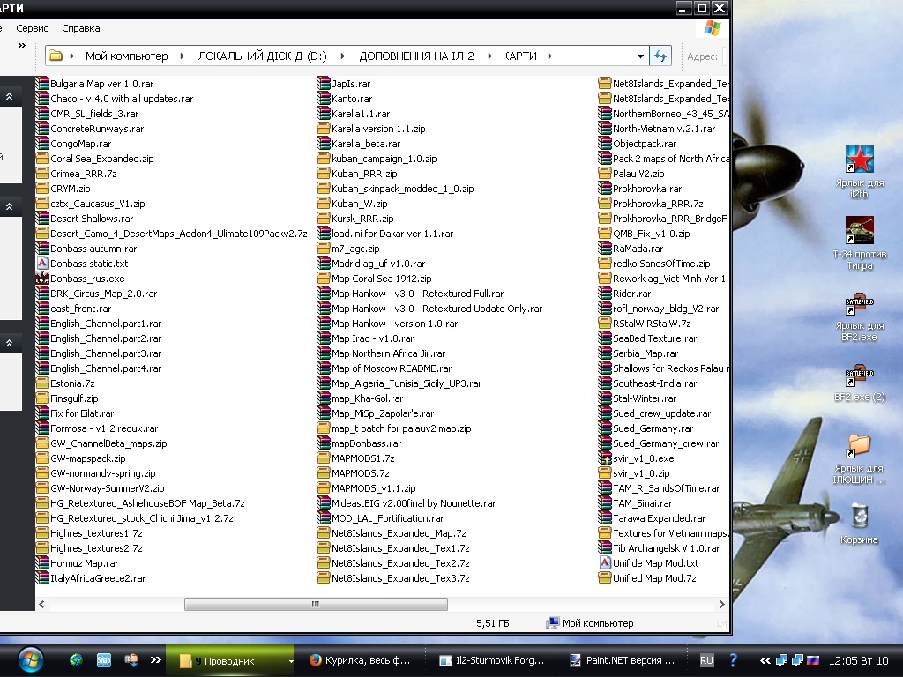Expand arrow after ДОПОВНЕННЯ НА ІЛ-2 breadcrumb
This screenshot has width=903, height=677.
point(490,56)
